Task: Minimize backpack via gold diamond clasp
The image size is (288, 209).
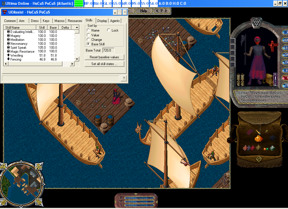Action: 259,159
